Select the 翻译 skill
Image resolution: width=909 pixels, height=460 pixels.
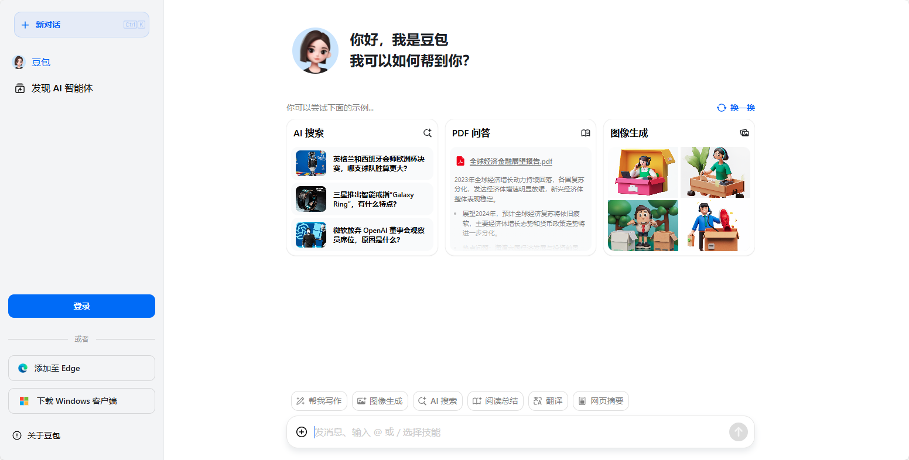[x=548, y=401]
